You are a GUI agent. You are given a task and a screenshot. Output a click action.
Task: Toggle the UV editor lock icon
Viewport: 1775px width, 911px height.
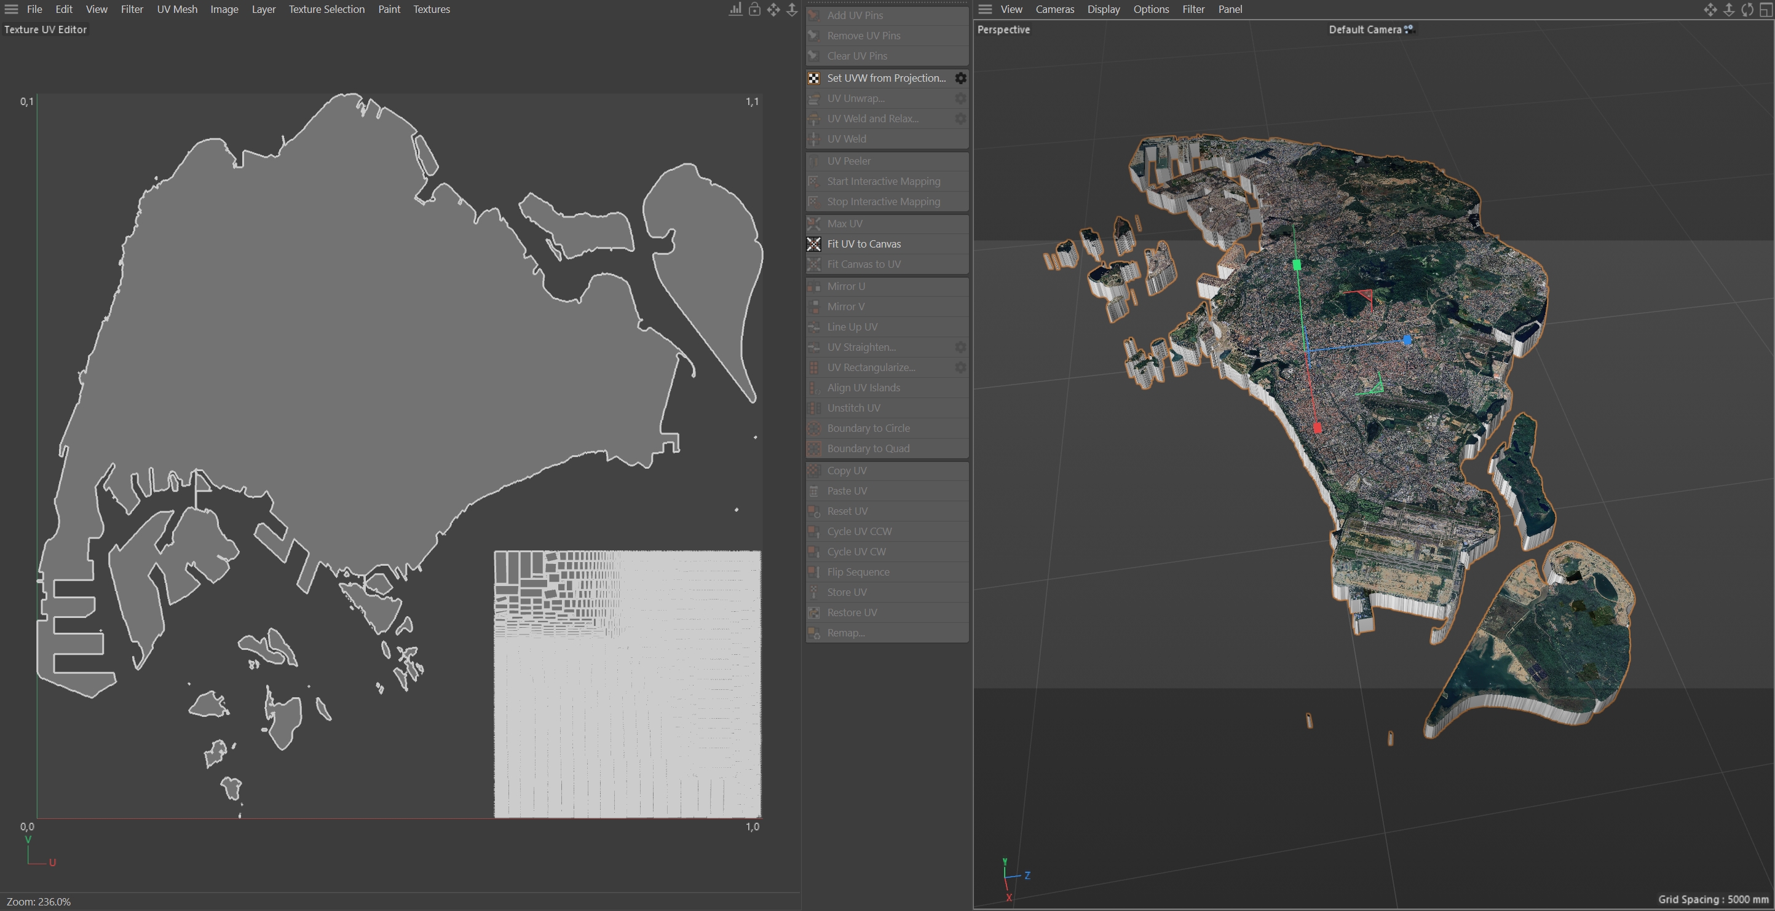[x=754, y=10]
